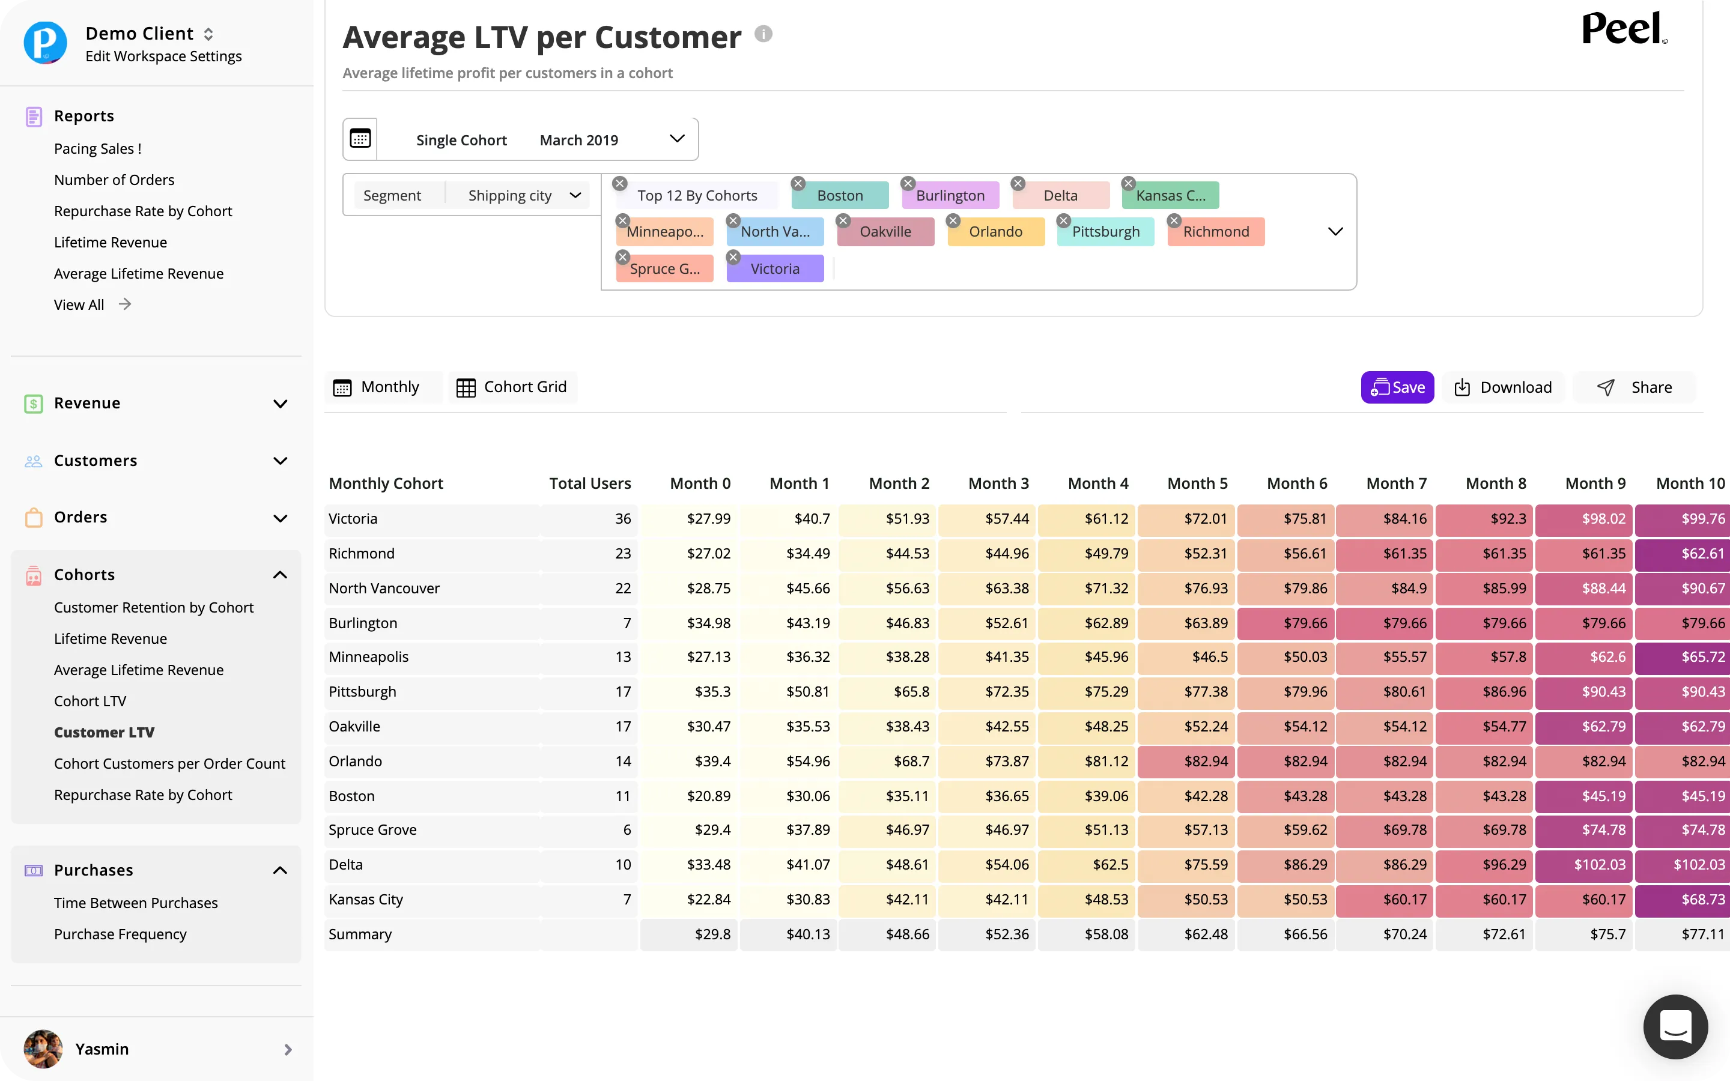Image resolution: width=1730 pixels, height=1081 pixels.
Task: Open Pacing Sales ! report link
Action: (98, 149)
